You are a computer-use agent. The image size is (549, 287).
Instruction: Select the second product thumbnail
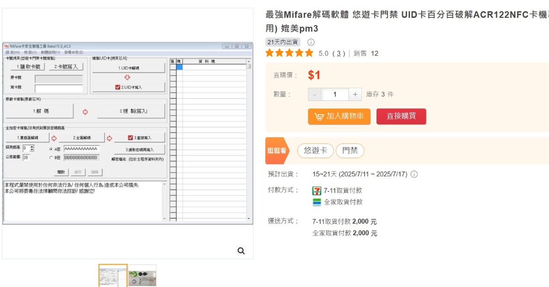point(142,276)
